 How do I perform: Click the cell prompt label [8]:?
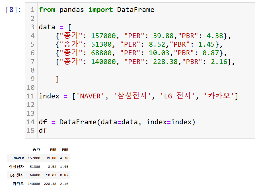pos(13,10)
